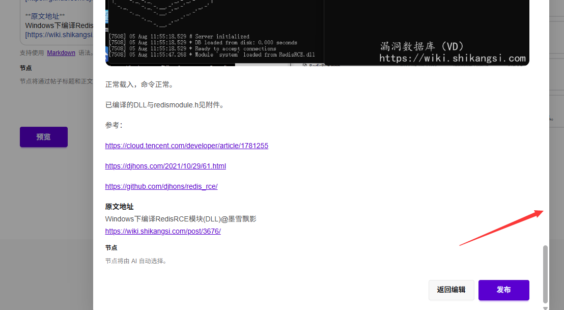Click the 原文地址 bold heading in preview
Viewport: 564px width, 310px height.
pos(119,207)
